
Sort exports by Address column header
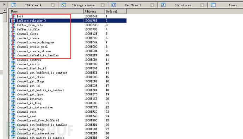click(94, 11)
